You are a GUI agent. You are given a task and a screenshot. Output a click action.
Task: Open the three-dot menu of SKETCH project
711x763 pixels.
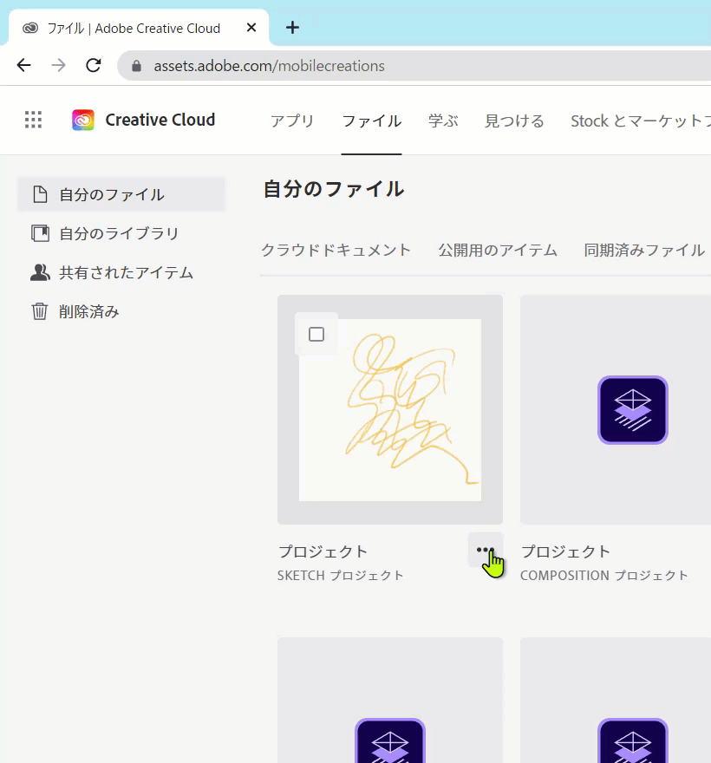486,550
